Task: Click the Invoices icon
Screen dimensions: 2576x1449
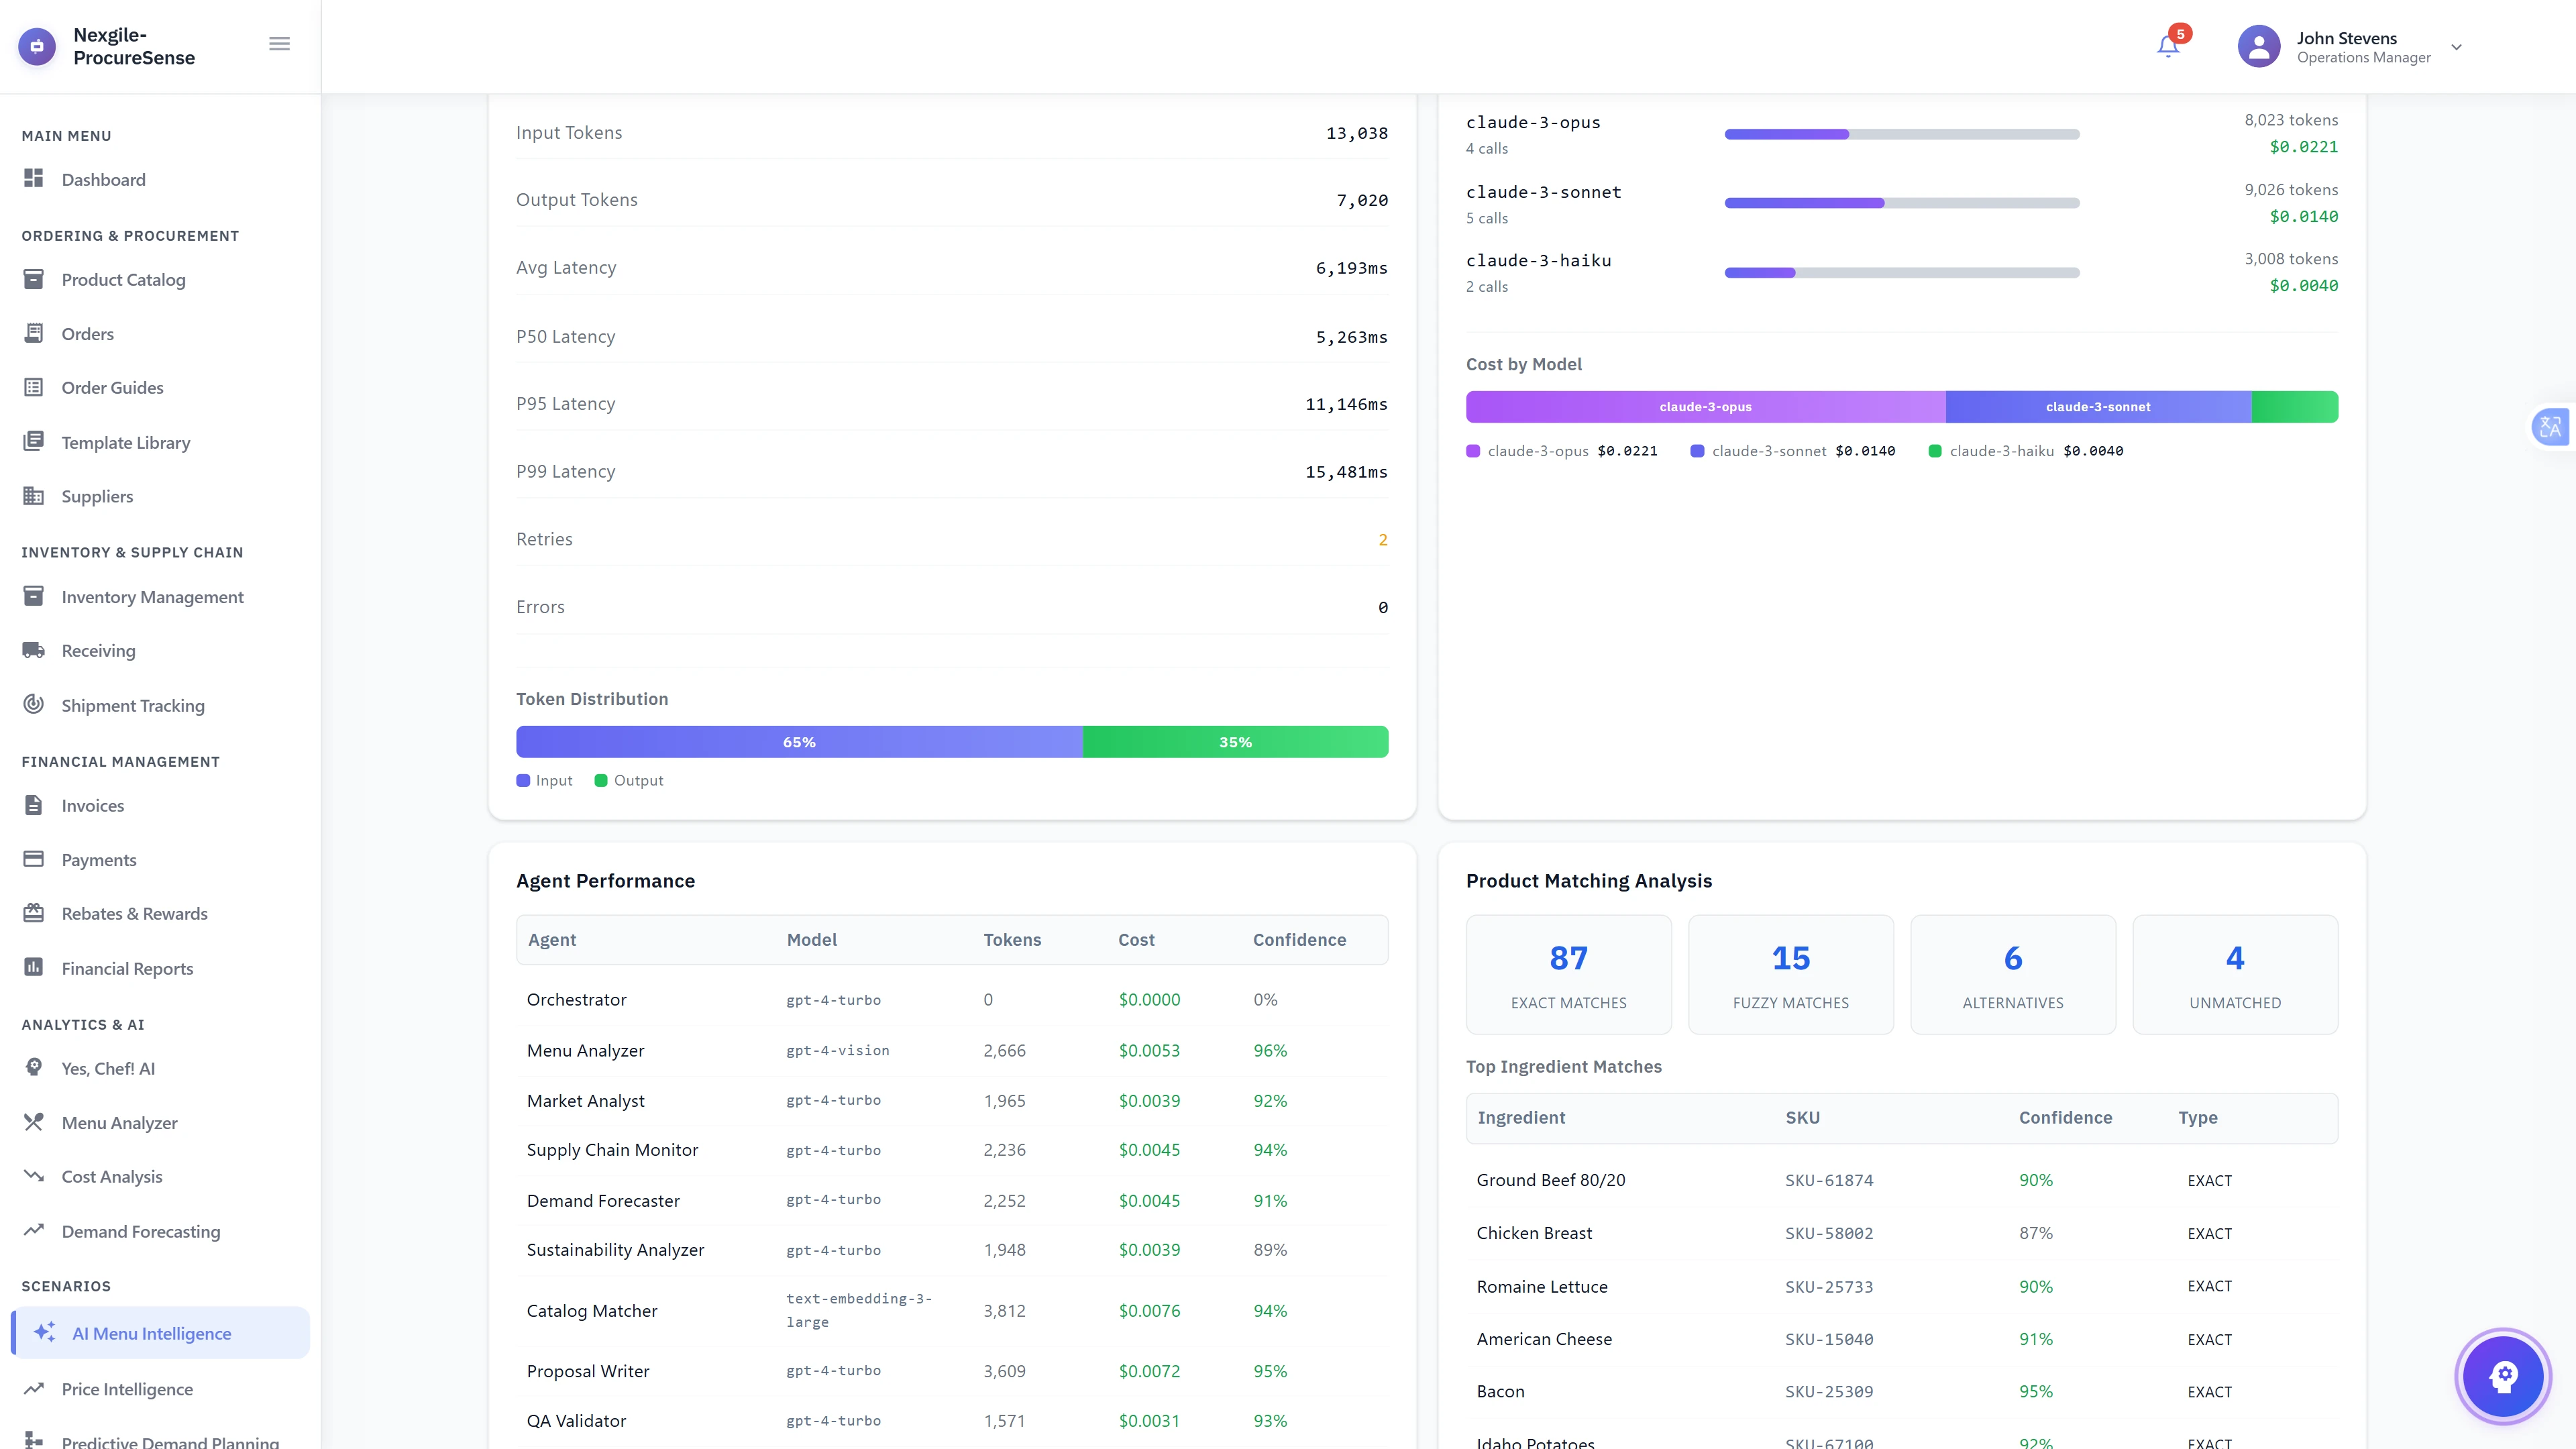Action: 34,805
